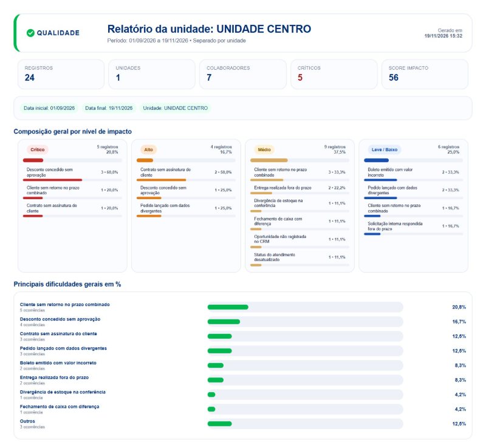
Task: Click the "Cliente sem retorno no prazo combinado" label with 5 ocorrências
Action: tap(65, 305)
